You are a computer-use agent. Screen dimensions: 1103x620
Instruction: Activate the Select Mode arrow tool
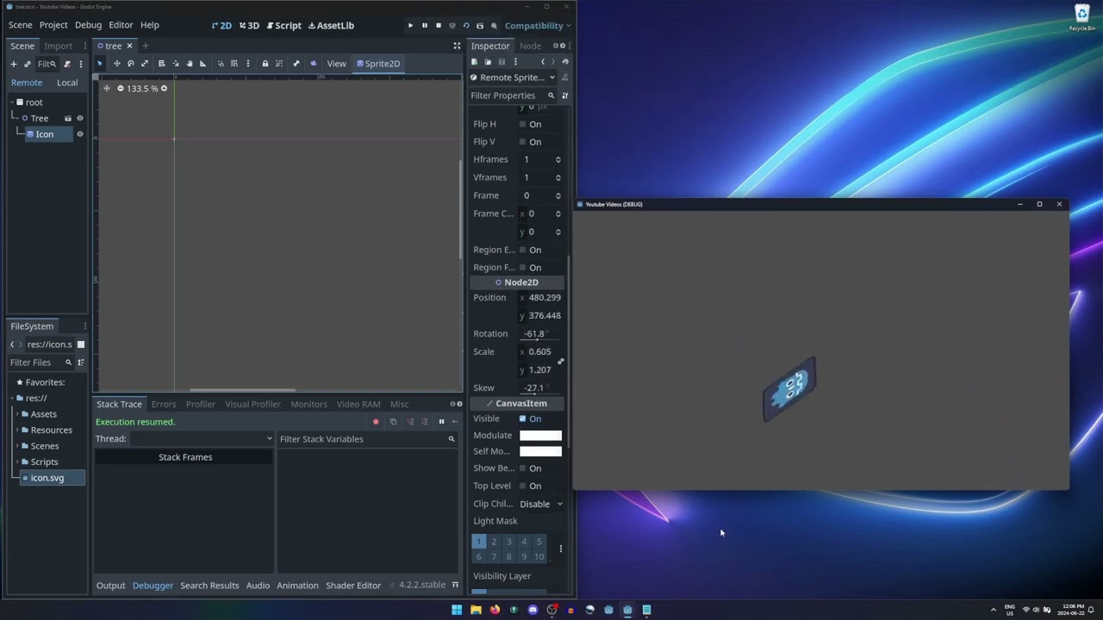(x=100, y=64)
